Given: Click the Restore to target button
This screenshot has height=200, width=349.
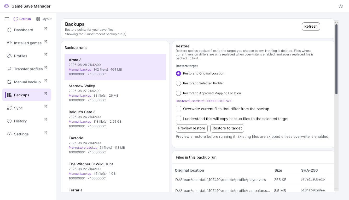Looking at the screenshot, I should point(227,128).
